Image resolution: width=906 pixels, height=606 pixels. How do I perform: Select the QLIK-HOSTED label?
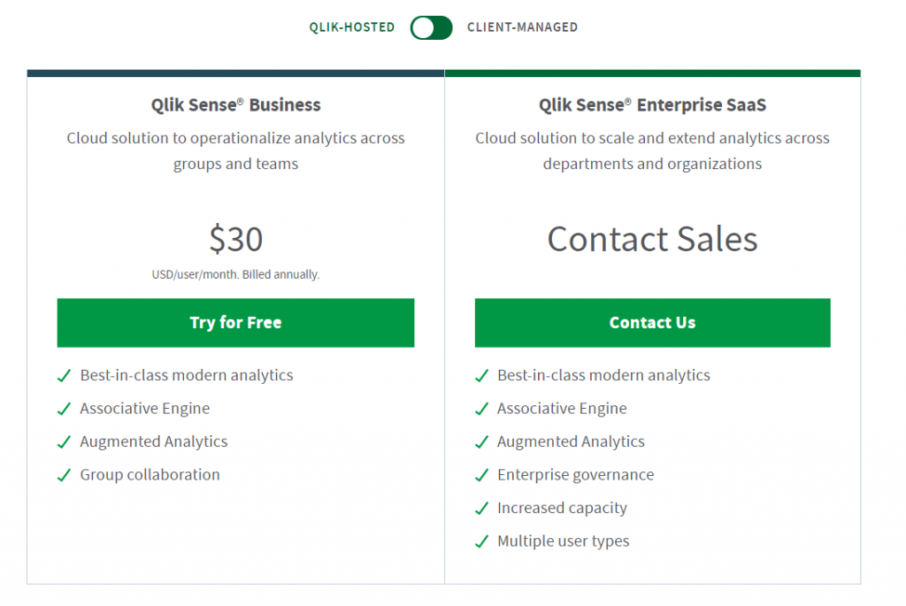351,27
